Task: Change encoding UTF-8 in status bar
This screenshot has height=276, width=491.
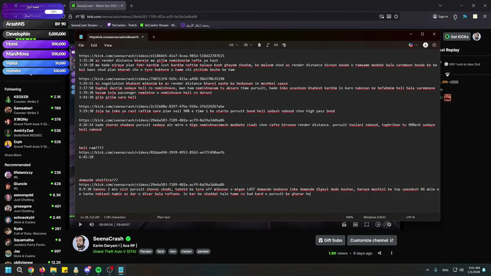Action: (x=410, y=217)
